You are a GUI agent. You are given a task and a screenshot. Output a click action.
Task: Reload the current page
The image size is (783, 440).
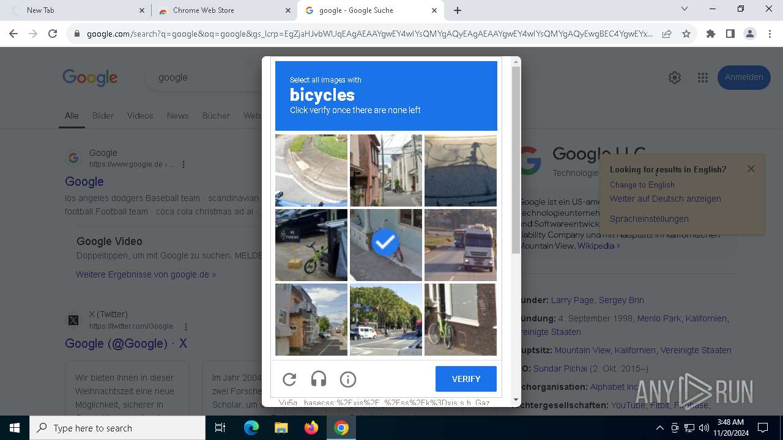pos(53,34)
